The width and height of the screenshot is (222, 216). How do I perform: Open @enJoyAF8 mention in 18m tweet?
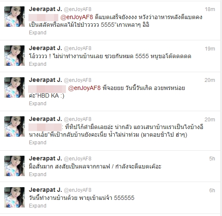[x=77, y=17]
